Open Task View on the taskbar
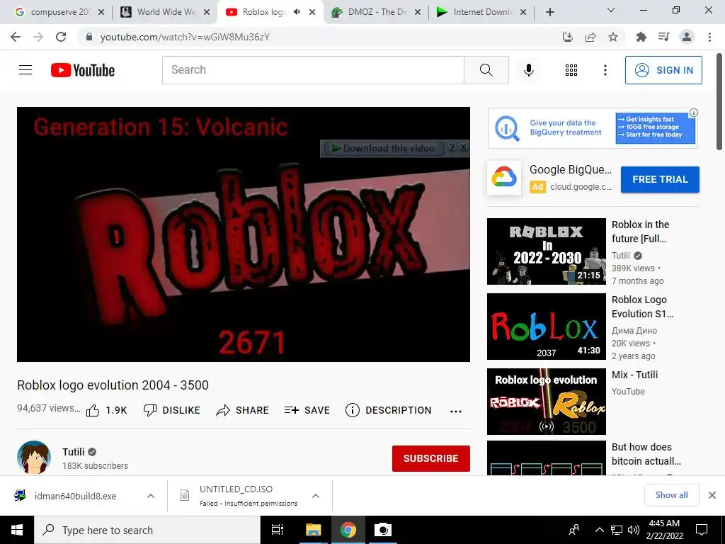Image resolution: width=725 pixels, height=544 pixels. point(278,530)
